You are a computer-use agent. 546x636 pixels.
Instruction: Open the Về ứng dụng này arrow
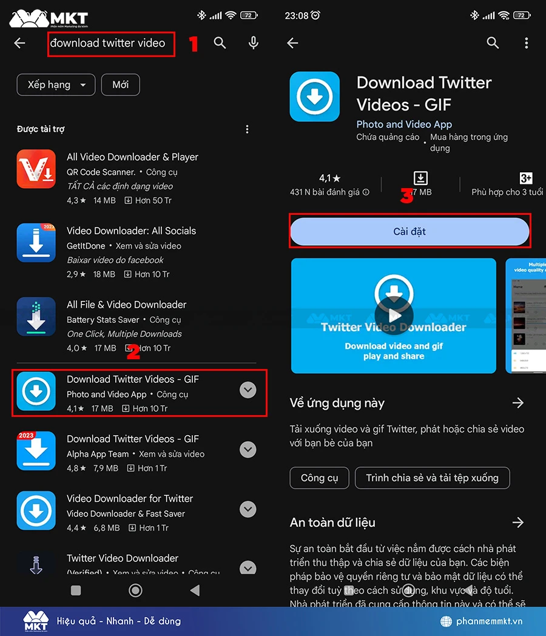tap(518, 403)
